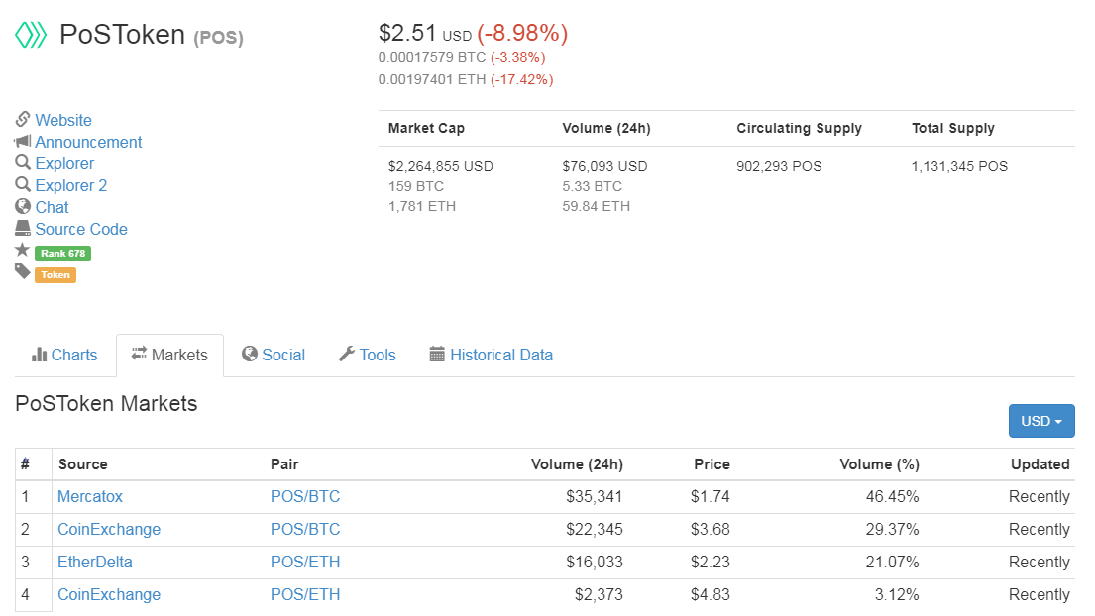The width and height of the screenshot is (1095, 616).
Task: Click the 59.84 ETH volume value
Action: coord(596,207)
